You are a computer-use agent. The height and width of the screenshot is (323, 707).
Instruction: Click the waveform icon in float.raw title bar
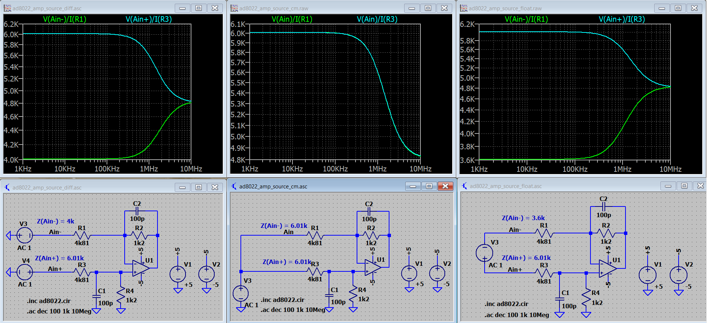click(464, 8)
